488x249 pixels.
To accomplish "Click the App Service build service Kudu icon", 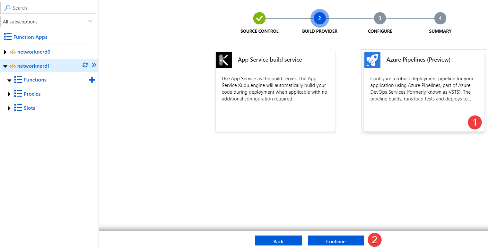I will [224, 60].
